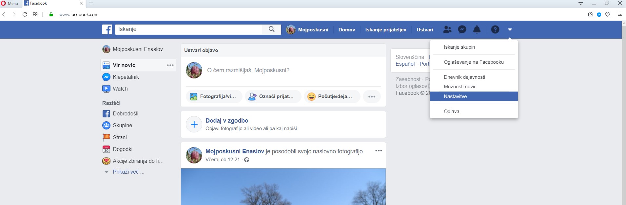
Task: Click the Fotografija/video button
Action: 214,96
